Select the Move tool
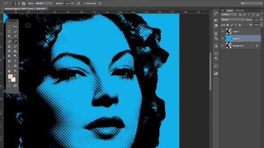Viewport: 264px width, 148px height. [15, 27]
